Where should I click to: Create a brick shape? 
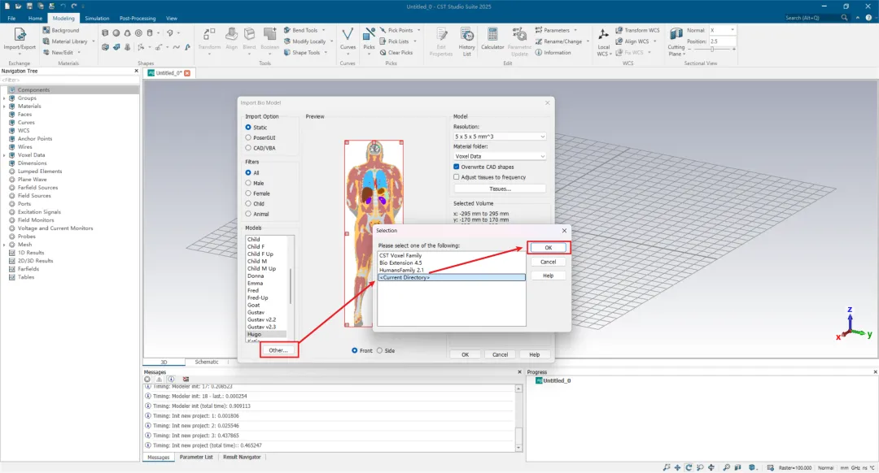105,33
